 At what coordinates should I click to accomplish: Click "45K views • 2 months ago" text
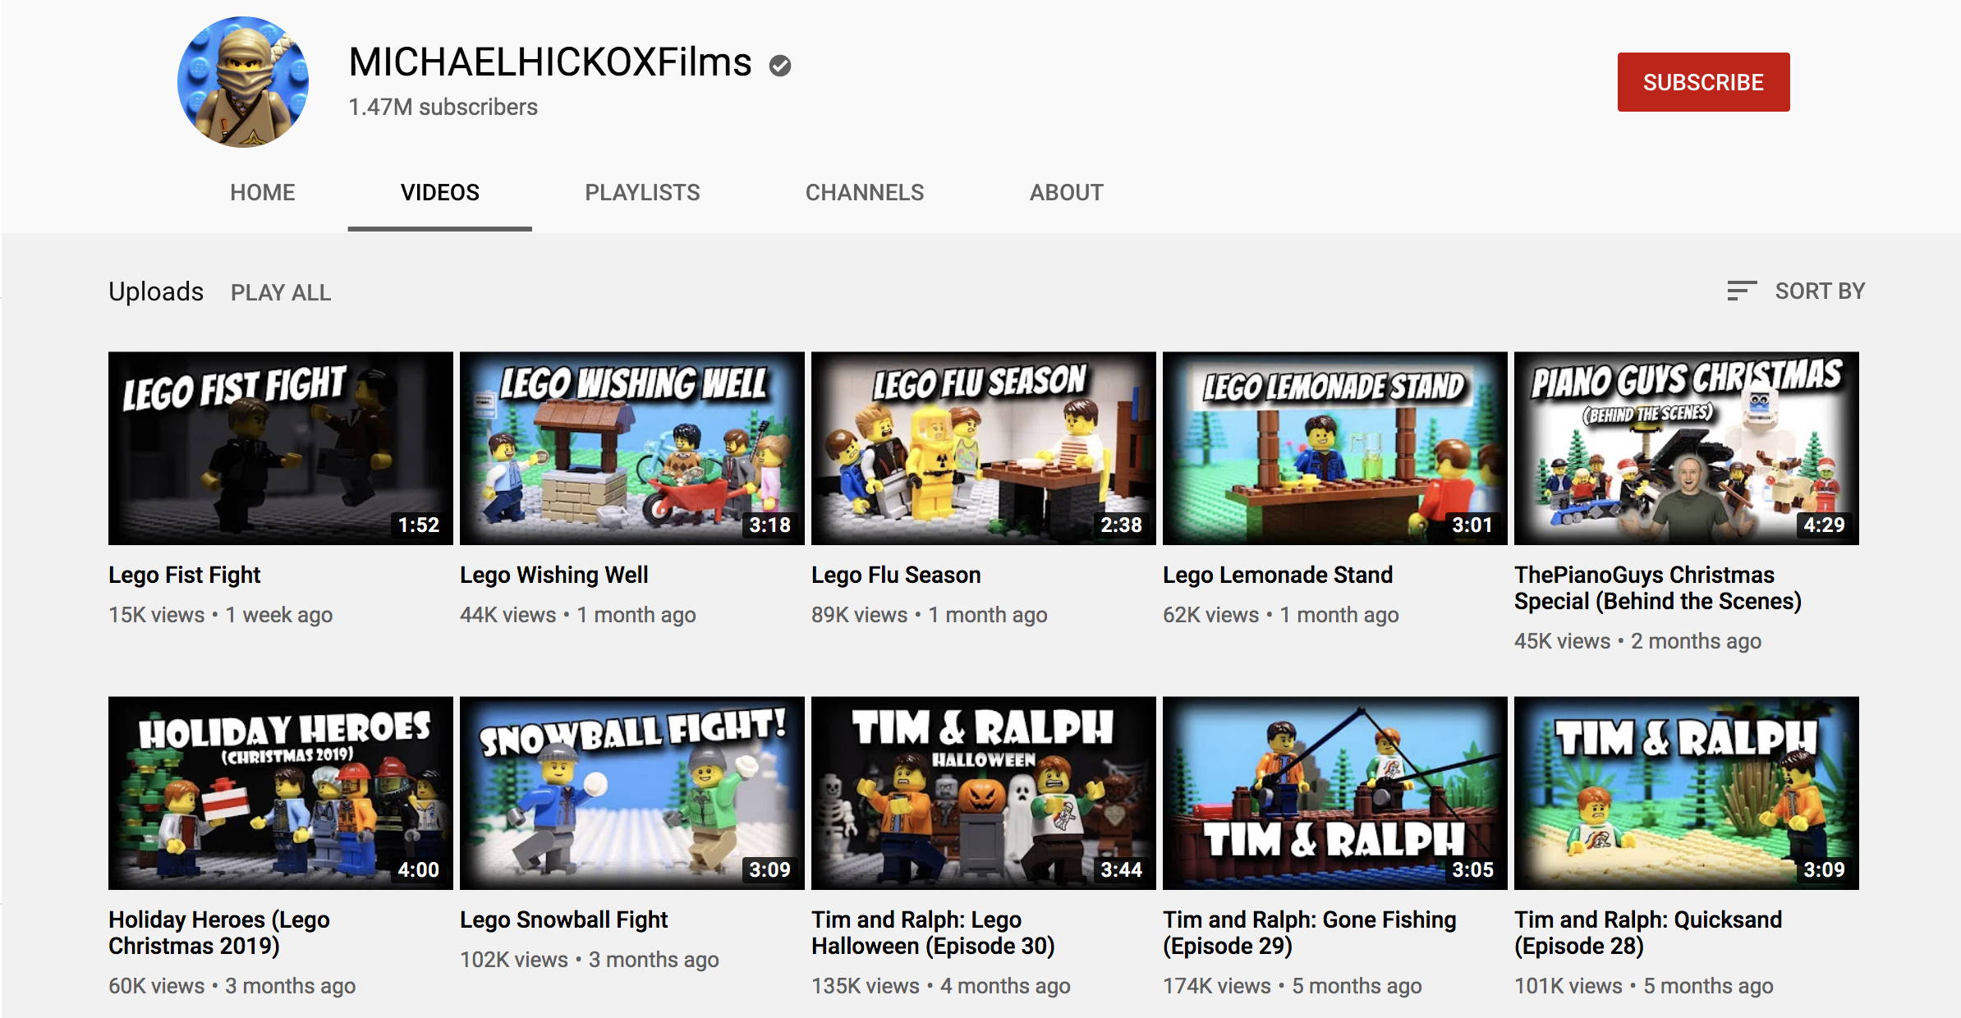1638,641
